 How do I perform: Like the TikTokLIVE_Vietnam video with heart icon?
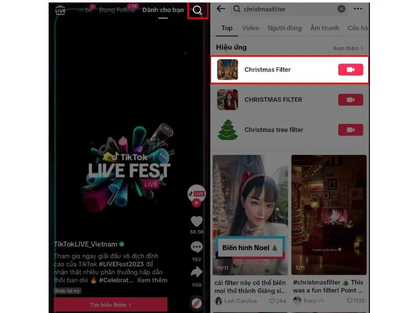(x=197, y=221)
